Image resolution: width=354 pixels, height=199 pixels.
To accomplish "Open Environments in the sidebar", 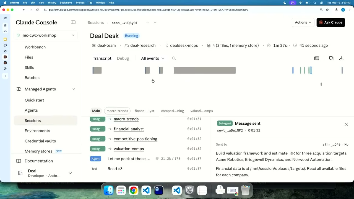I will [x=37, y=131].
